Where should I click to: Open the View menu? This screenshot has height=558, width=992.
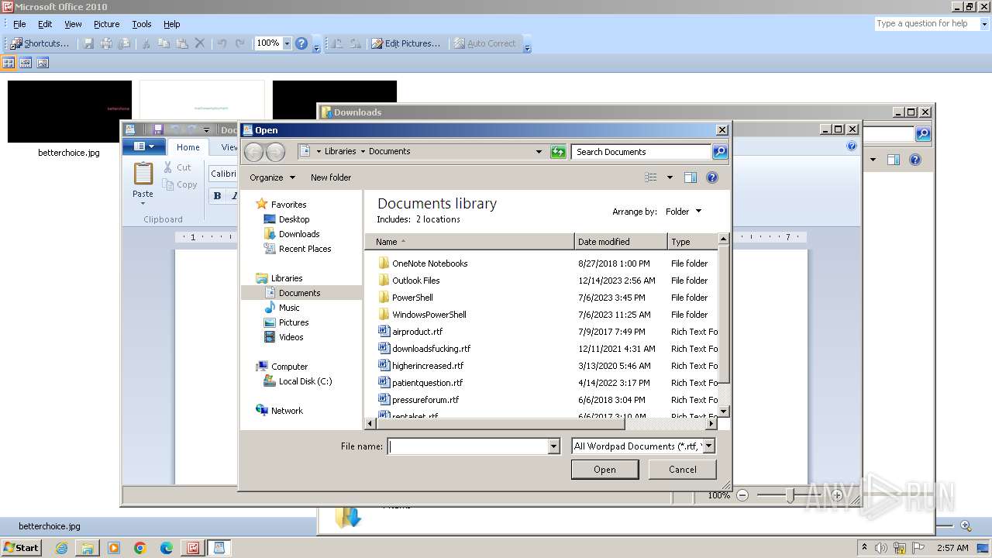pos(73,24)
